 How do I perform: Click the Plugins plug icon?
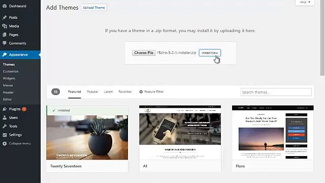pos(5,109)
